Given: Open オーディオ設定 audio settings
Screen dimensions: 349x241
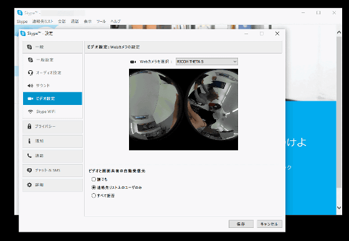Looking at the screenshot, I should (52, 73).
